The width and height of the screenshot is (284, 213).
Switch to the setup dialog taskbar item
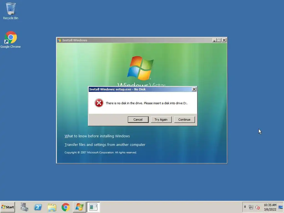tap(93, 207)
